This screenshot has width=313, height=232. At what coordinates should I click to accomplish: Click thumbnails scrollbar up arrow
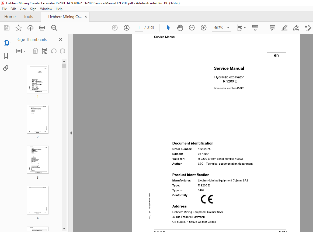click(x=64, y=61)
